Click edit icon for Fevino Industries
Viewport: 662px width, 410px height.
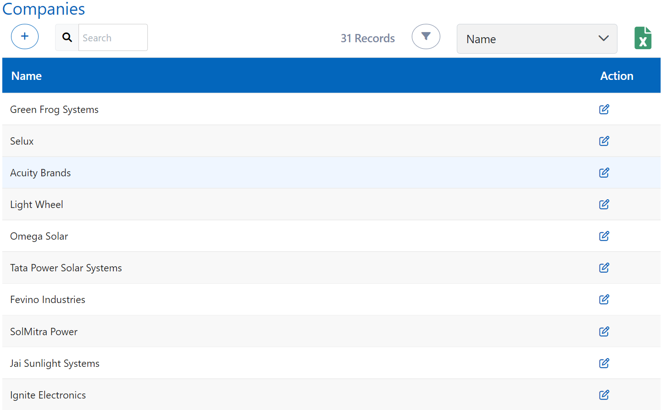click(604, 300)
